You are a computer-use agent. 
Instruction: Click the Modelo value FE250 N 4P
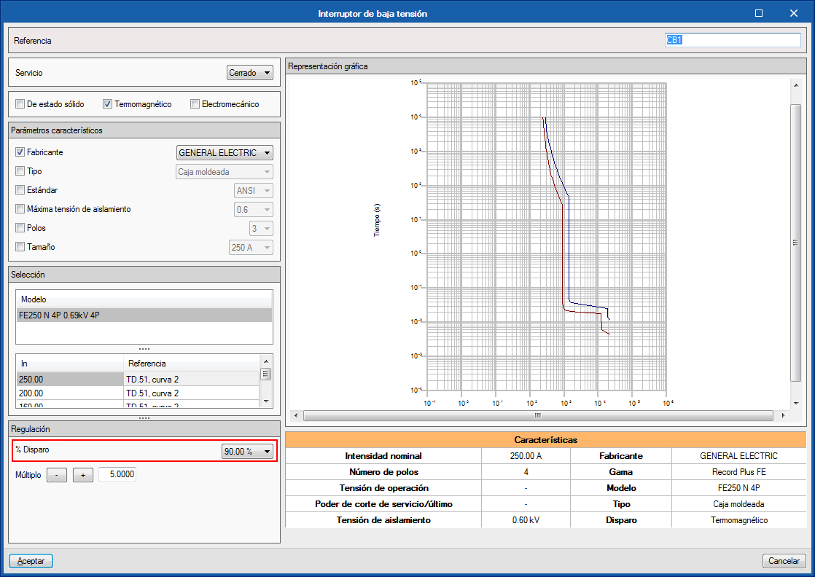[738, 488]
